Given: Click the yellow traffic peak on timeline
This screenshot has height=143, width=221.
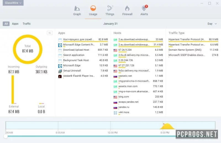Looking at the screenshot, I should pos(167,126).
